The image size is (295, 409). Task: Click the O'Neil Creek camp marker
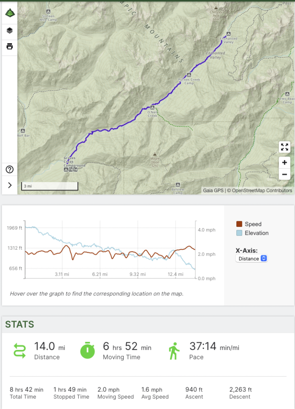[x=152, y=107]
